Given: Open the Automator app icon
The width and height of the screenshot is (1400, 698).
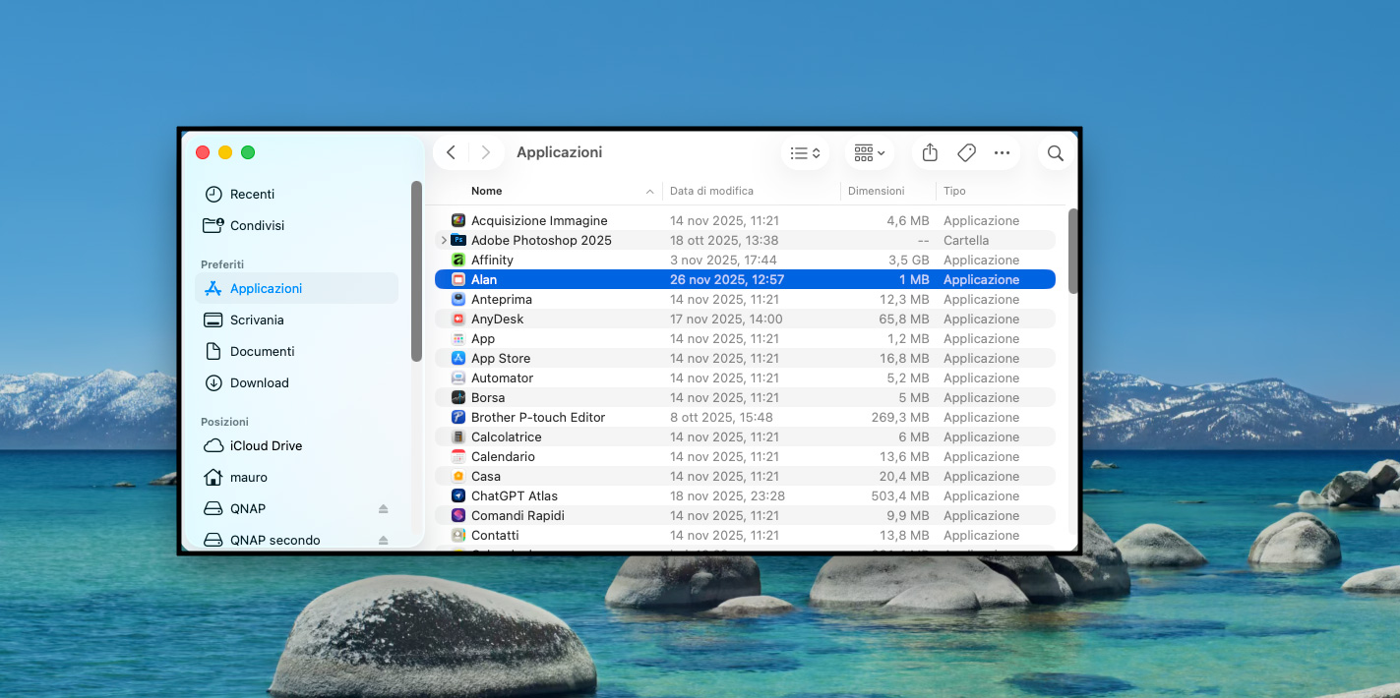Looking at the screenshot, I should [x=458, y=378].
